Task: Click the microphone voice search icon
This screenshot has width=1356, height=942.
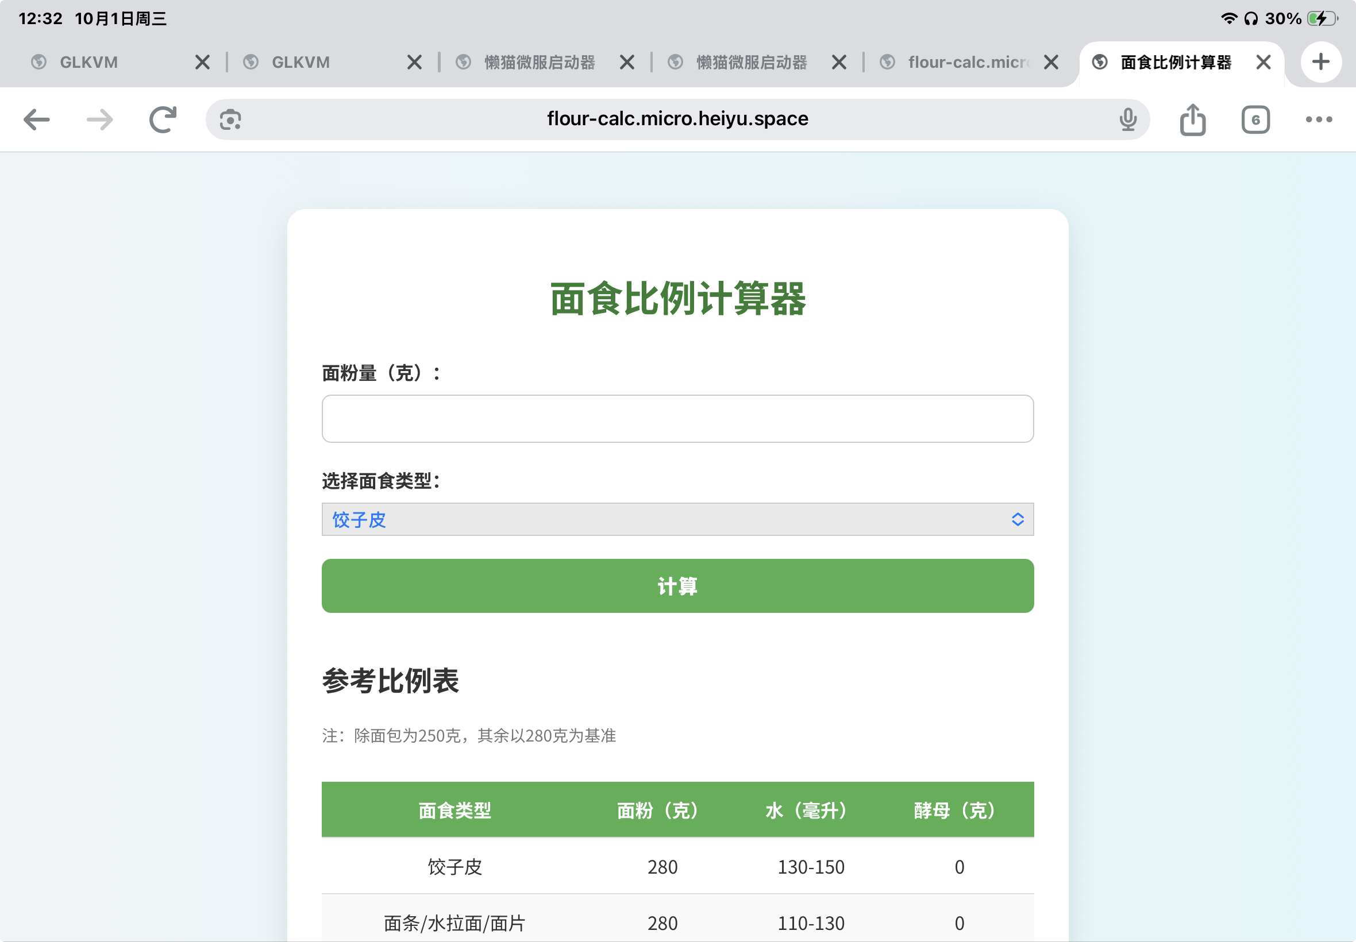Action: [1127, 119]
